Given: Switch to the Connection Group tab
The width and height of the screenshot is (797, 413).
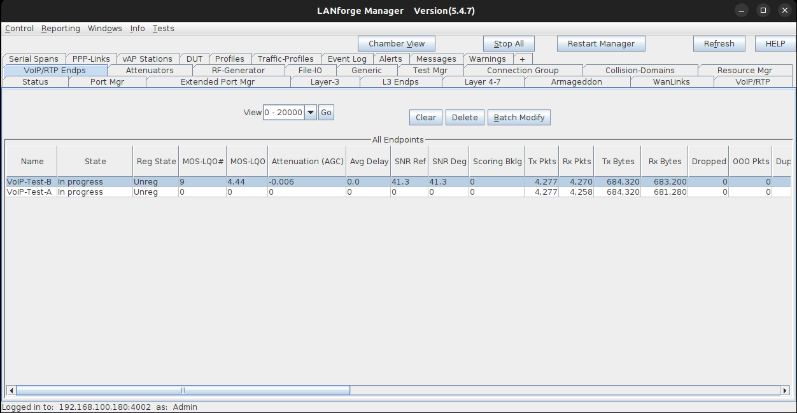Looking at the screenshot, I should (x=523, y=70).
